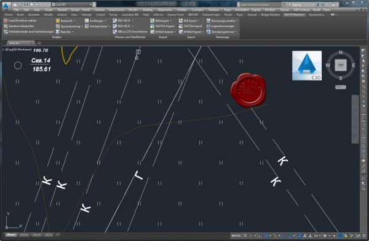Image resolution: width=369 pixels, height=241 pixels.
Task: Switch to the Home ribbon tab
Action: (x=9, y=15)
